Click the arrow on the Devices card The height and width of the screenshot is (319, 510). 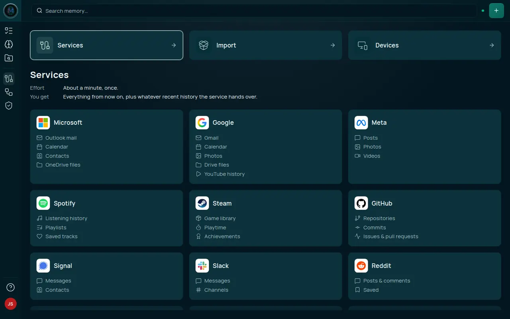pyautogui.click(x=492, y=45)
